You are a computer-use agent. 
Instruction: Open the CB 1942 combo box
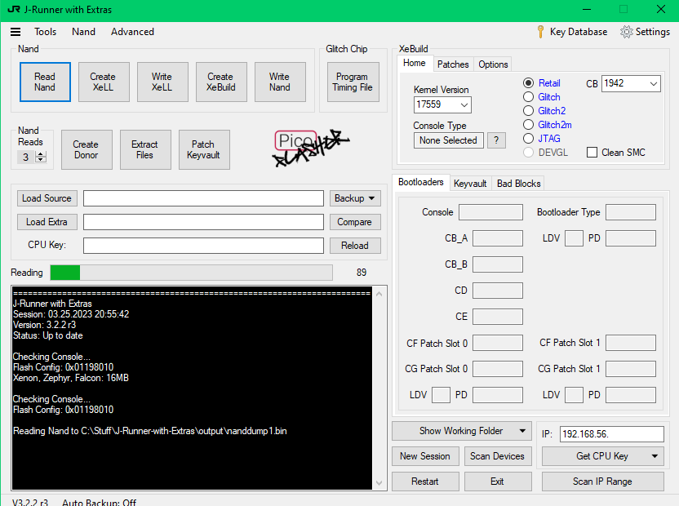(x=653, y=83)
